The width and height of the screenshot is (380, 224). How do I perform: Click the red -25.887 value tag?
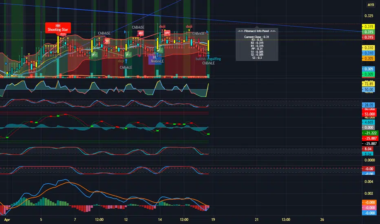pos(370,138)
